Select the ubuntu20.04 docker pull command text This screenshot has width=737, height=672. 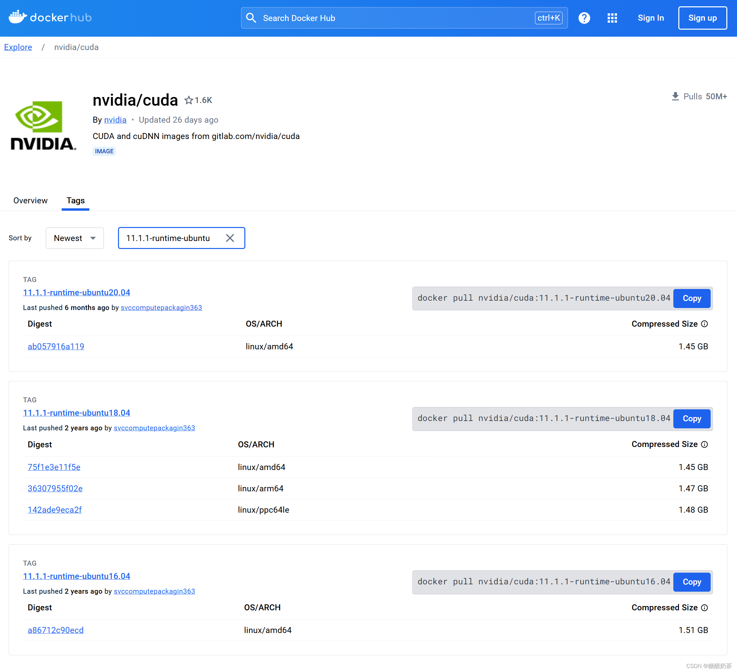[544, 298]
